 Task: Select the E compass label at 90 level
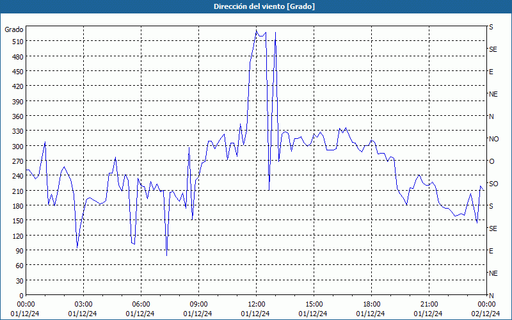pos(491,251)
